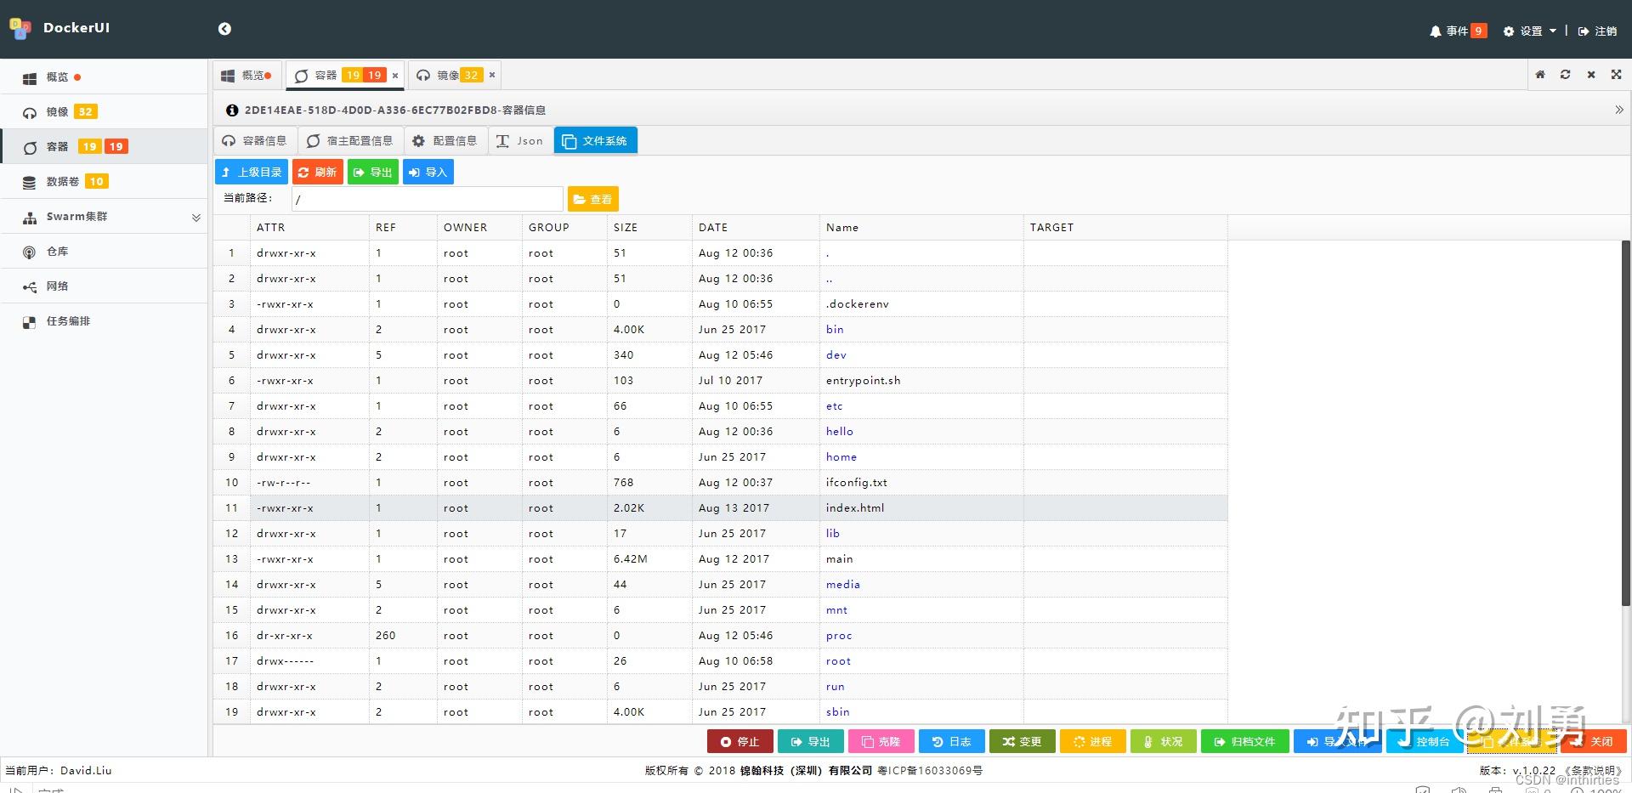The width and height of the screenshot is (1632, 793).
Task: Open the 数据卷 volumes section
Action: click(64, 181)
